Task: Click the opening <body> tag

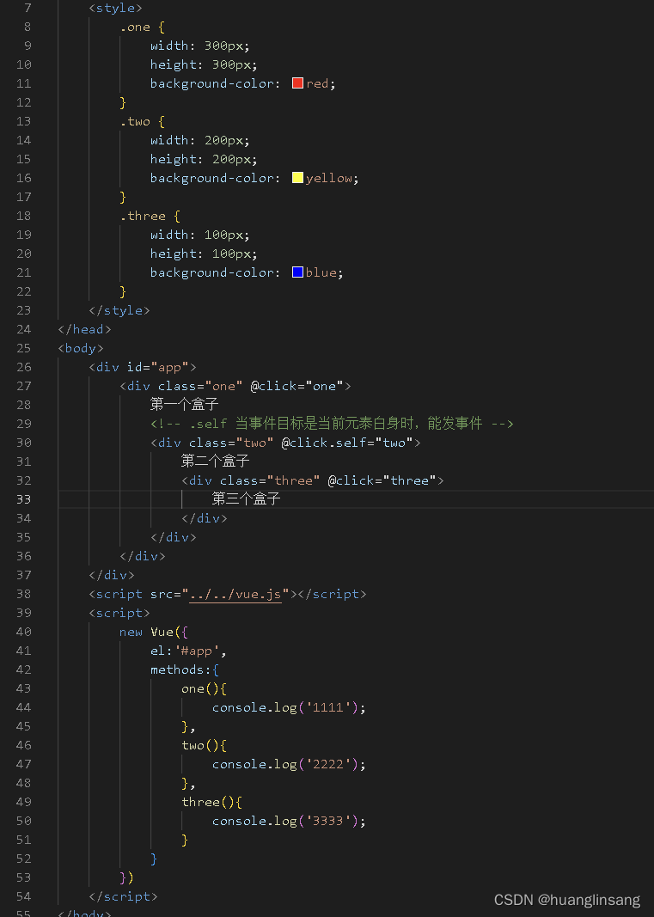Action: pos(81,348)
